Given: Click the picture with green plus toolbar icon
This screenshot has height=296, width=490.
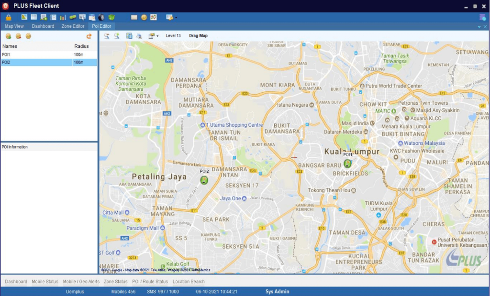Looking at the screenshot, I should 44,17.
